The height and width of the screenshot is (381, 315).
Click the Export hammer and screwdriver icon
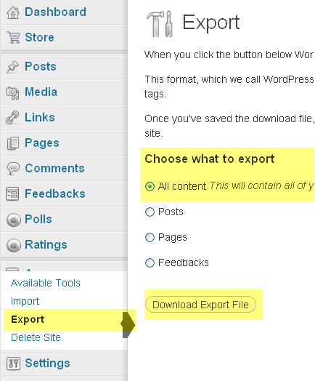[160, 24]
